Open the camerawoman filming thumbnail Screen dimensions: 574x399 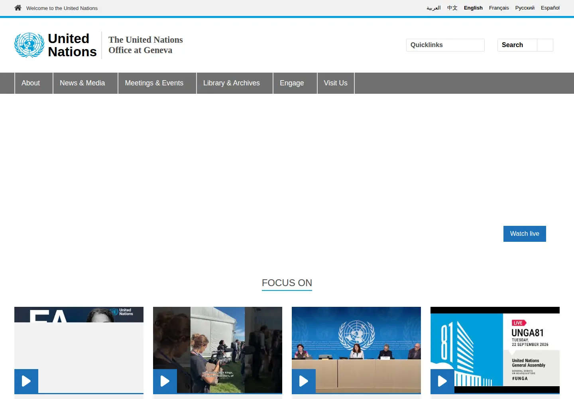[218, 350]
